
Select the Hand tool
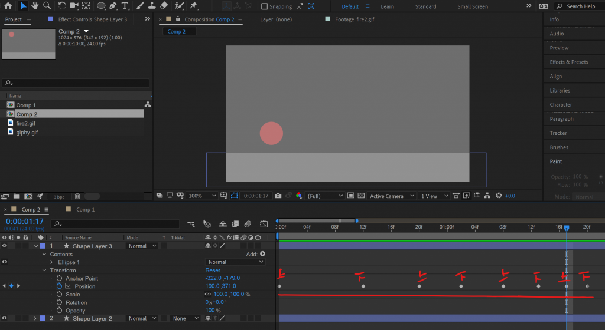[35, 6]
